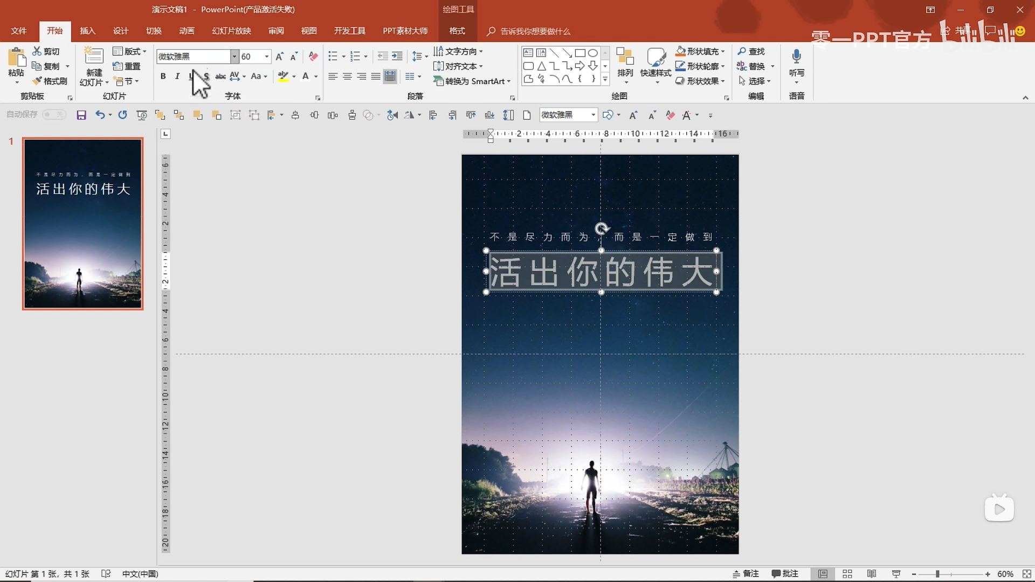
Task: Switch to the Insert (插入) tab
Action: coord(87,31)
